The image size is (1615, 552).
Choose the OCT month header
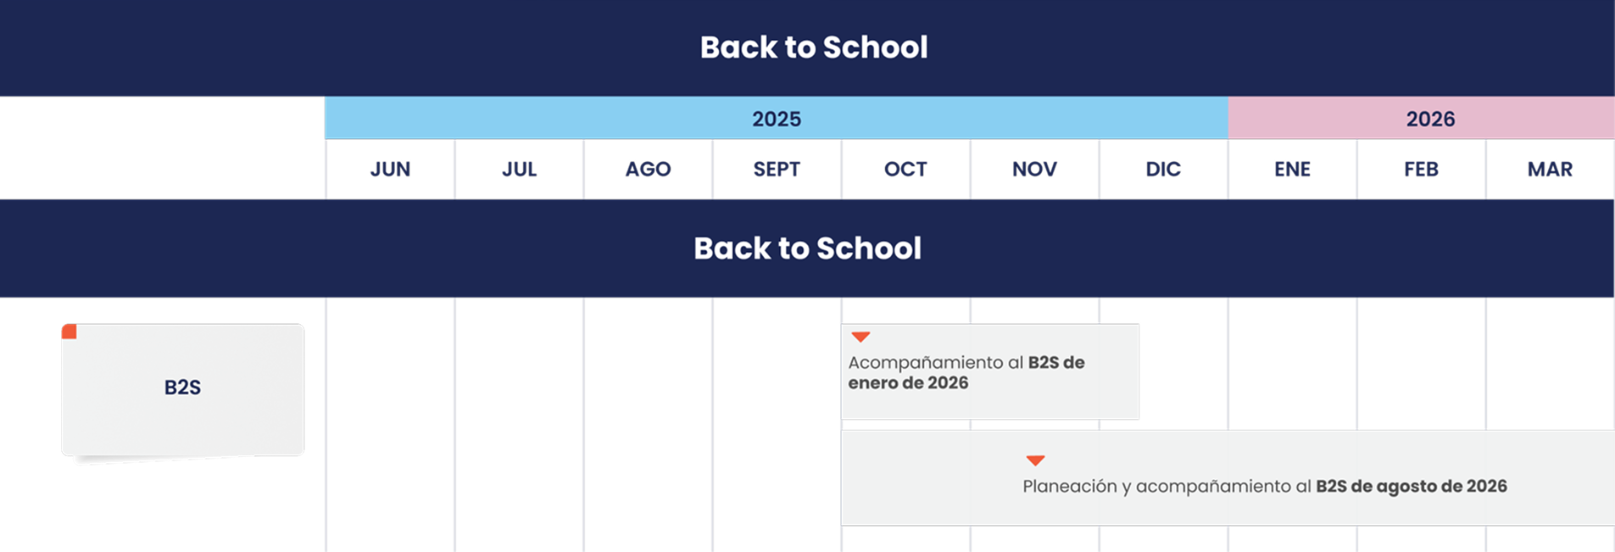point(905,170)
